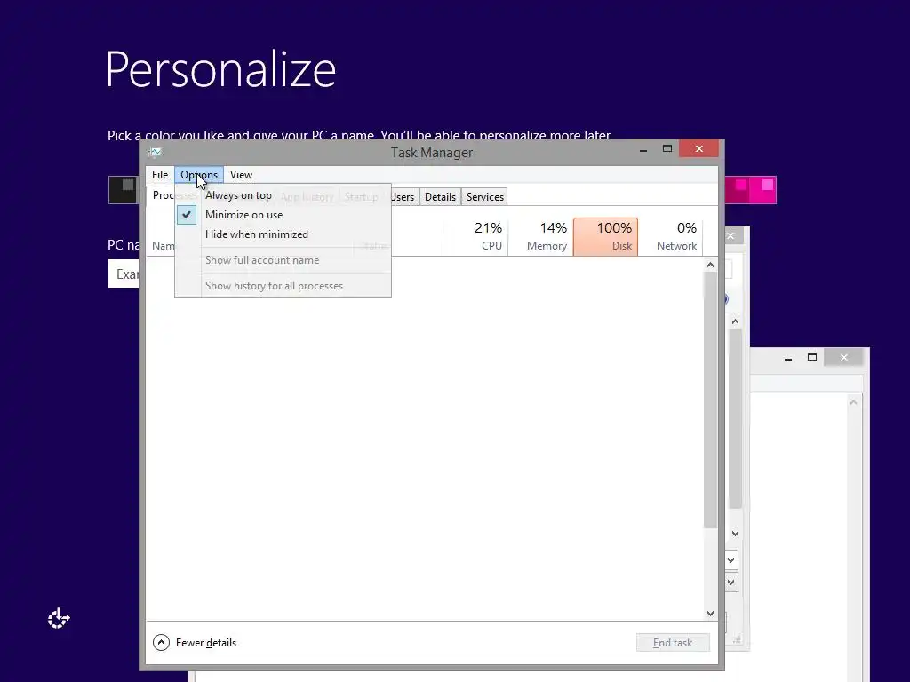The height and width of the screenshot is (682, 910).
Task: Sort processes by Memory column
Action: [541, 236]
